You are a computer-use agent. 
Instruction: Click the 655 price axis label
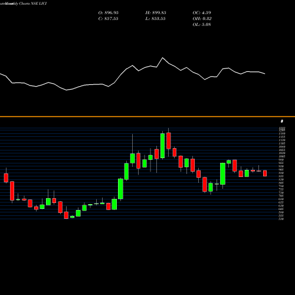281,202
